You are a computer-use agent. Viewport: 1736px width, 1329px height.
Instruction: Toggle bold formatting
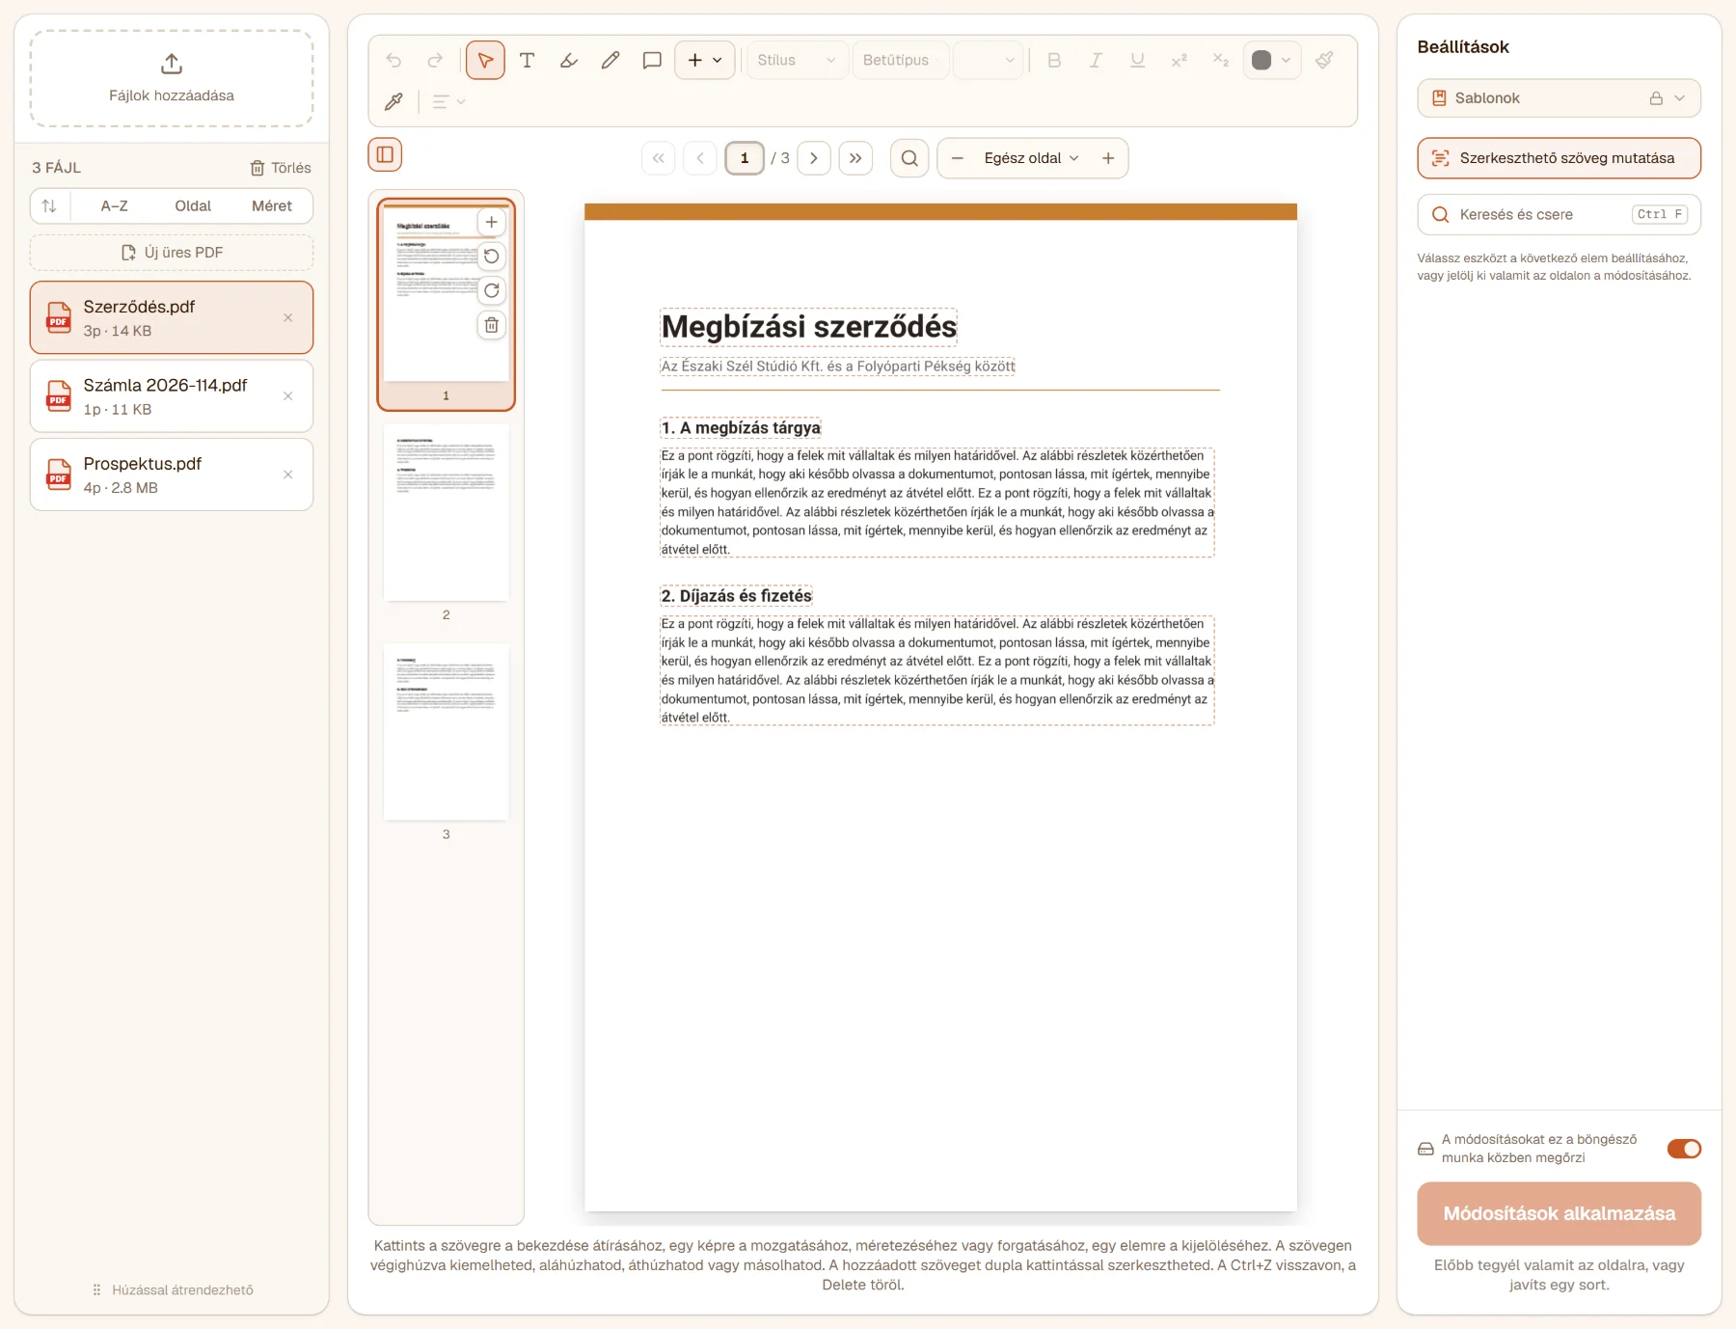pos(1054,60)
